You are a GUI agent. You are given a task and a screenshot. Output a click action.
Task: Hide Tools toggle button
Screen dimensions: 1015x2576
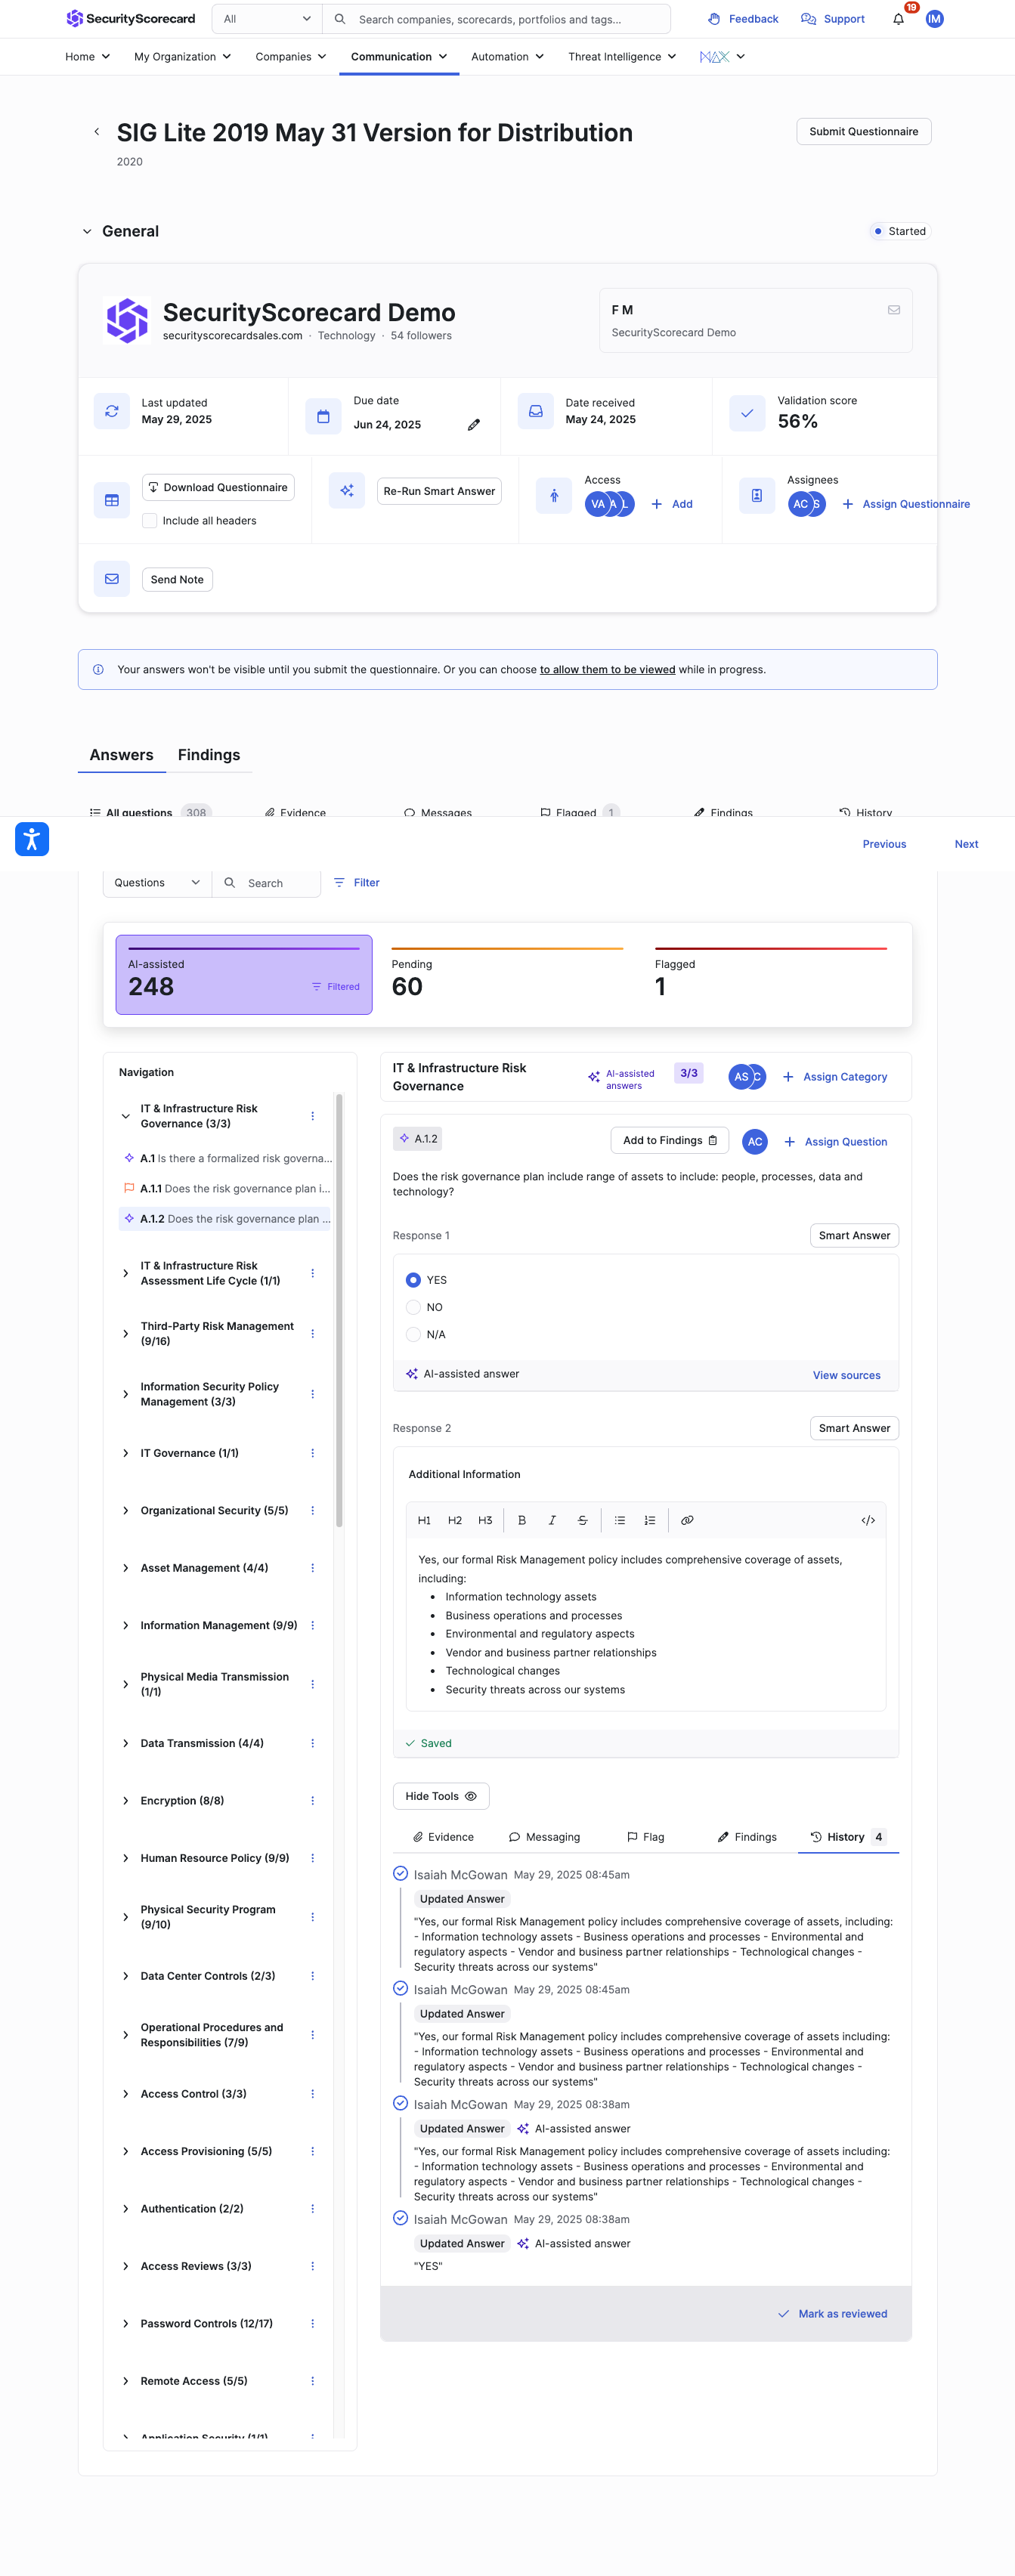[441, 1796]
